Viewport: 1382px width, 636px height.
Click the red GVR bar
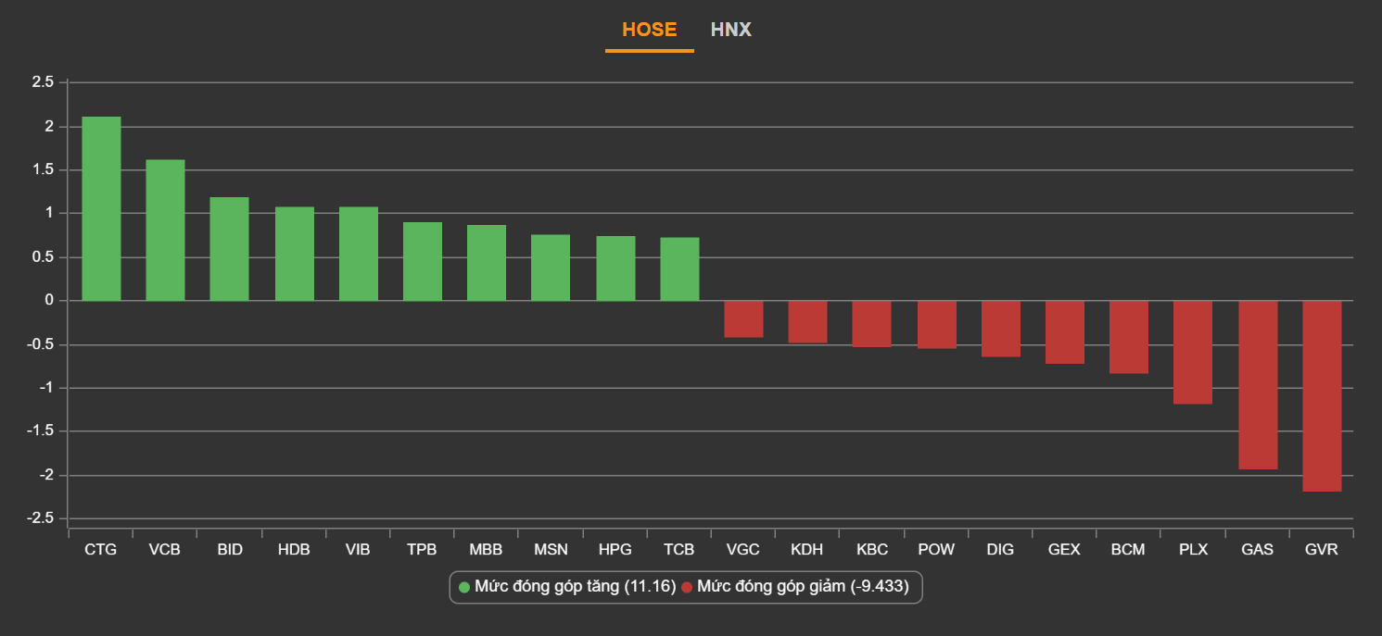1322,396
